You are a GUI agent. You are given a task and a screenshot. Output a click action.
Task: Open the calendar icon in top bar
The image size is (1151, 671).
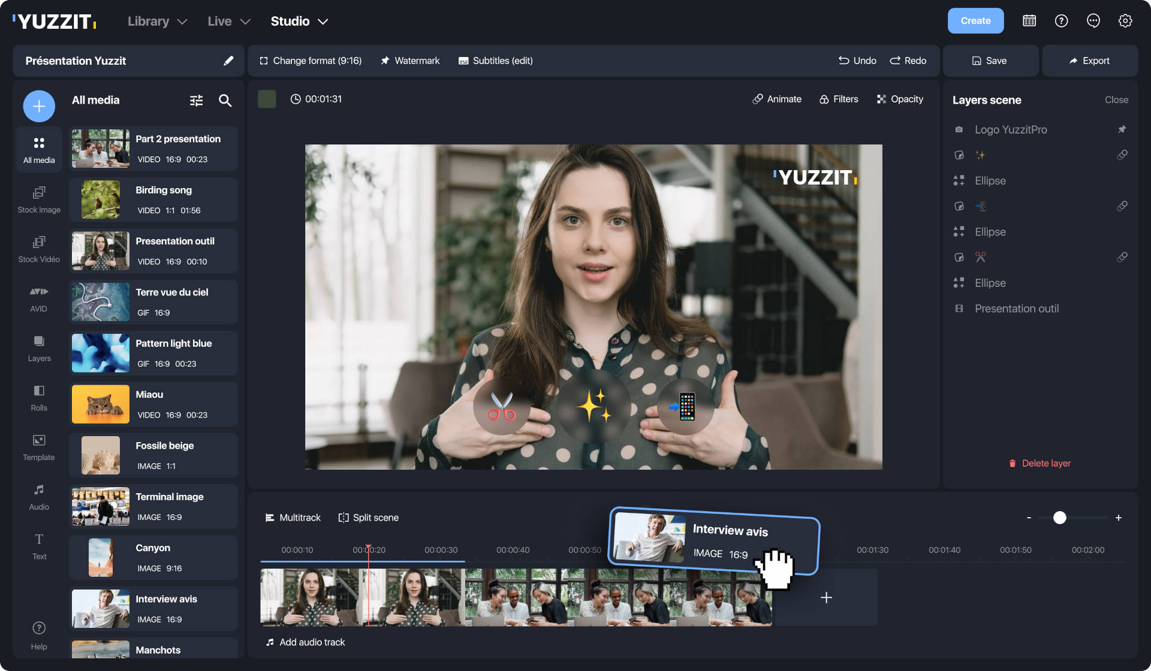point(1029,21)
